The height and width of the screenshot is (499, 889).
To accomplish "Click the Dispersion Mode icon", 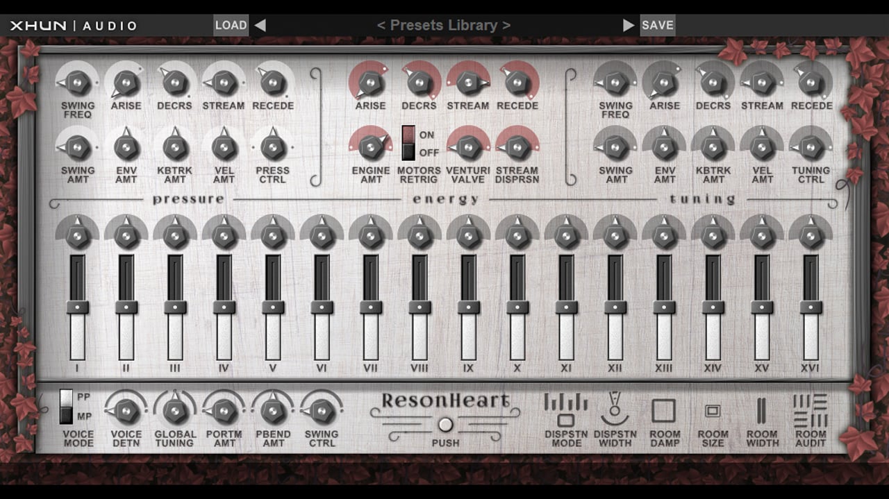I will [566, 410].
